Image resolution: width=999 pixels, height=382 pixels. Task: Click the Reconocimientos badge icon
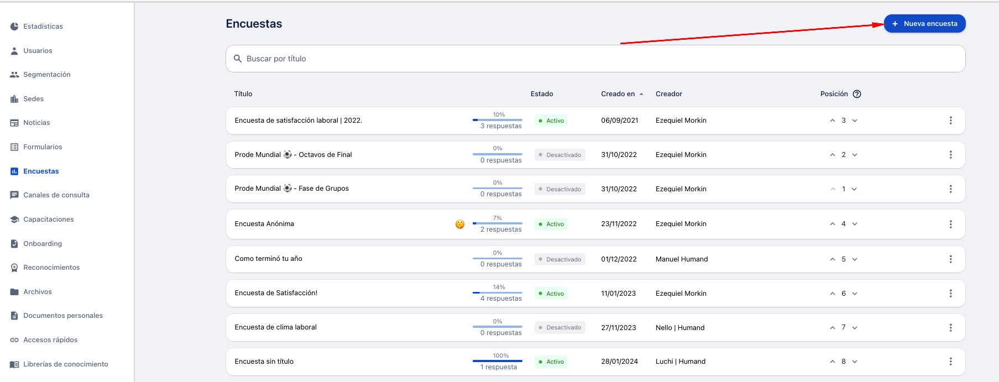pos(14,268)
